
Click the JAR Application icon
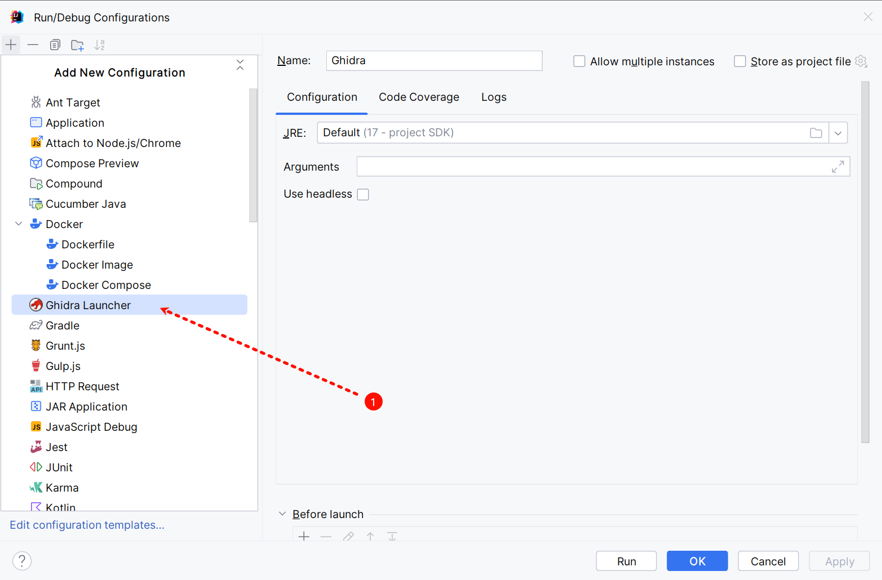(36, 406)
